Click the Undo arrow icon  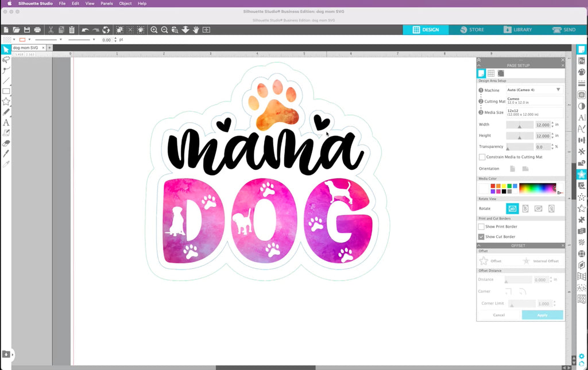[x=85, y=30]
